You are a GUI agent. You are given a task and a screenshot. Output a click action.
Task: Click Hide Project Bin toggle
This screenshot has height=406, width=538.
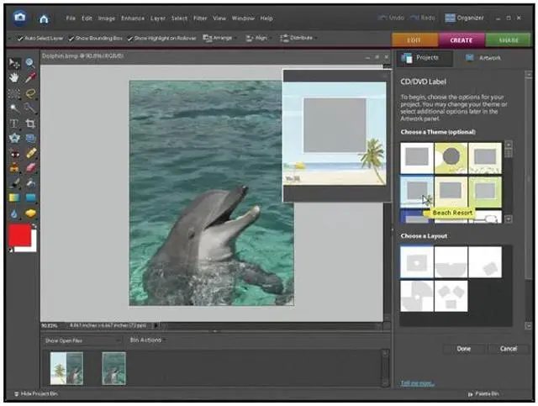click(35, 393)
